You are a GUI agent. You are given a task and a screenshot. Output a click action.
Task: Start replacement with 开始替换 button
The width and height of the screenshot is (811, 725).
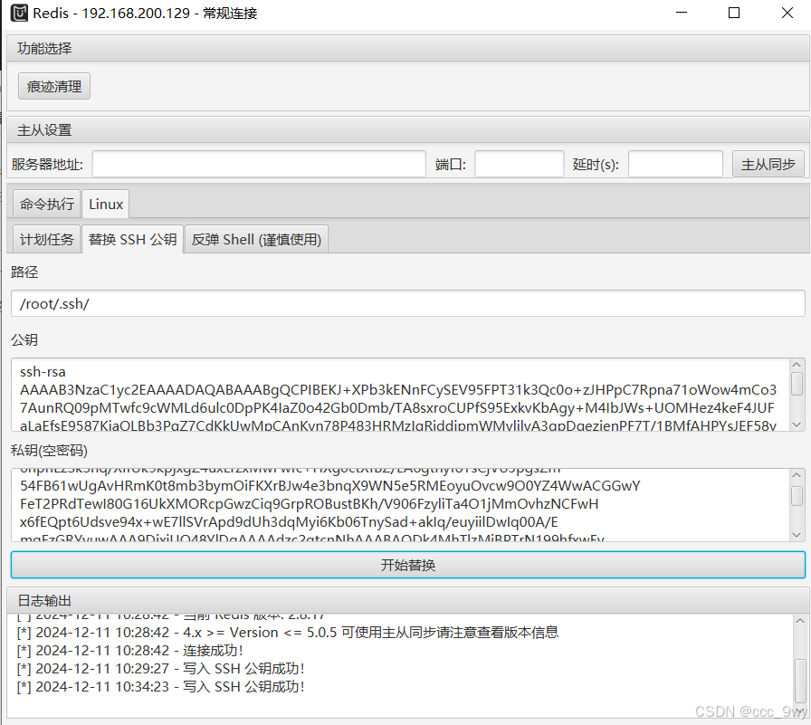click(407, 565)
